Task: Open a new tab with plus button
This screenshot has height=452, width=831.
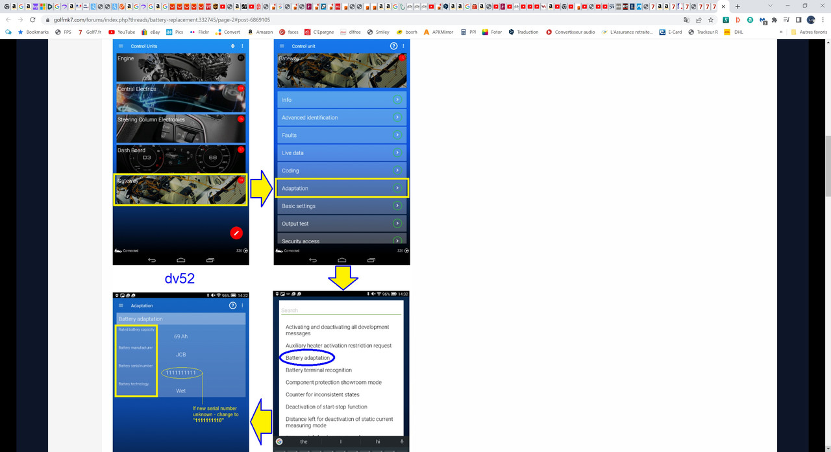Action: click(738, 6)
